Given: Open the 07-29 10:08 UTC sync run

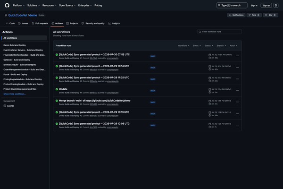Looking at the screenshot, I should tap(94, 124).
